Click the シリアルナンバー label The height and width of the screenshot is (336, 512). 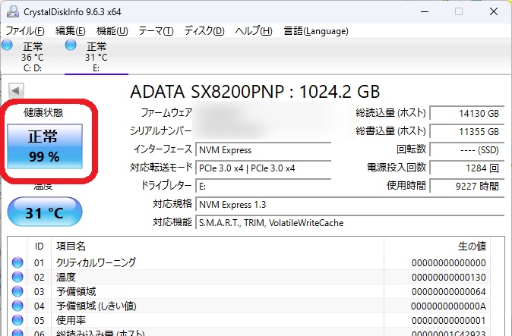point(161,130)
